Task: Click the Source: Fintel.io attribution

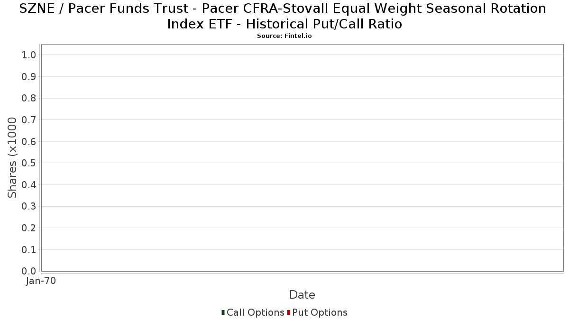Action: (x=284, y=36)
